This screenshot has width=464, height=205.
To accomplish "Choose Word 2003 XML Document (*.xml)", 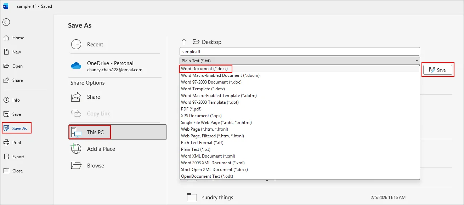I will 300,163.
